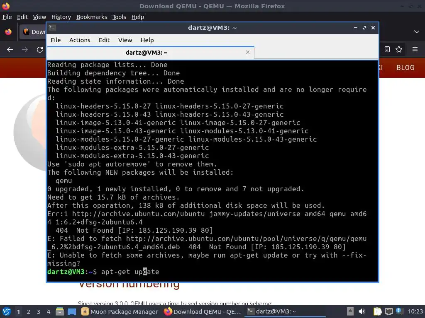Open the volume control tray icon
This screenshot has height=318, width=425.
pyautogui.click(x=362, y=311)
